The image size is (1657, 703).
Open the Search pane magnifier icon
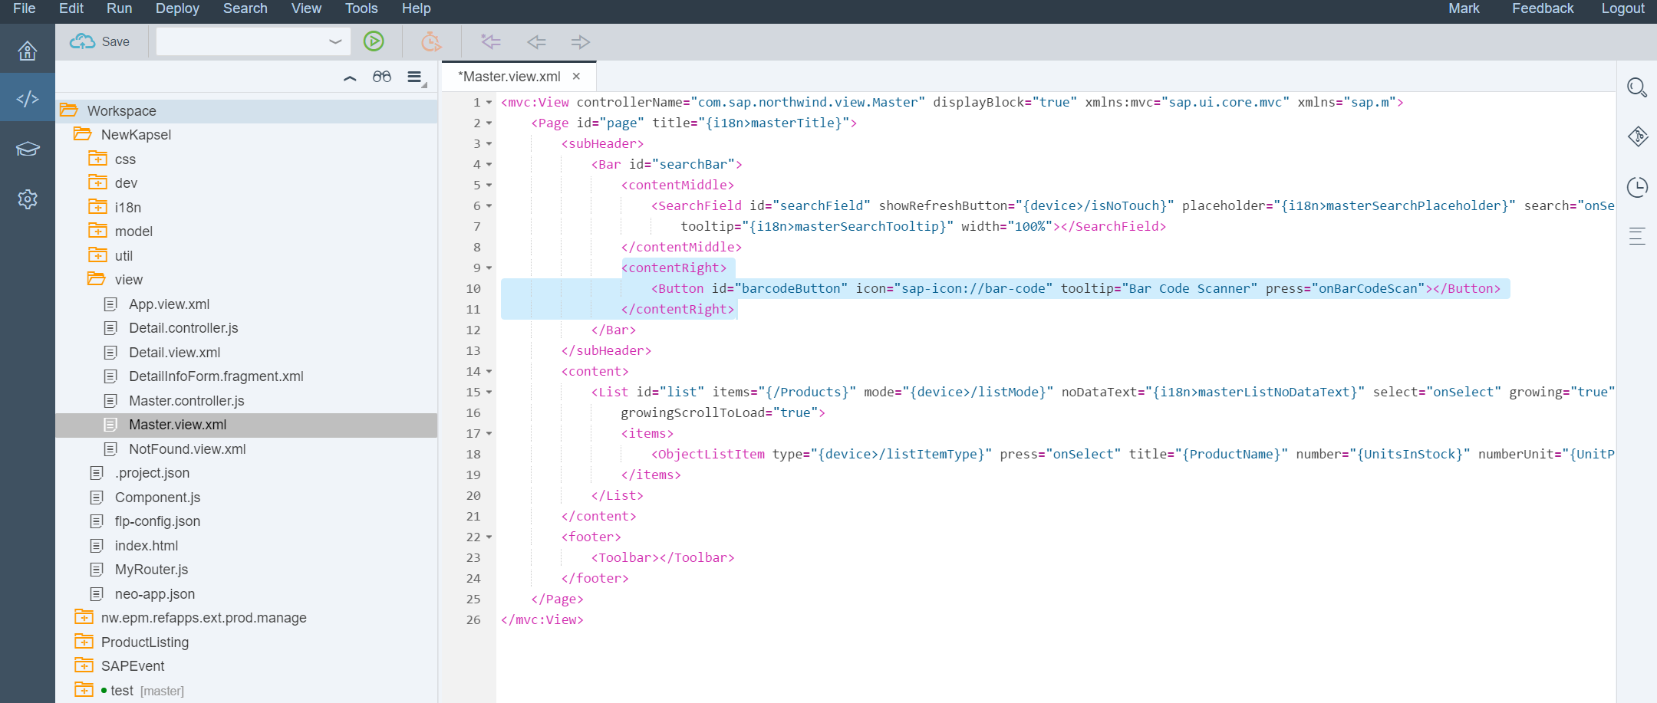click(1636, 87)
